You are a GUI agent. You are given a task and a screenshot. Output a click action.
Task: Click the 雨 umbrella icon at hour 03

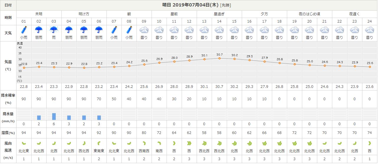[x=54, y=30]
